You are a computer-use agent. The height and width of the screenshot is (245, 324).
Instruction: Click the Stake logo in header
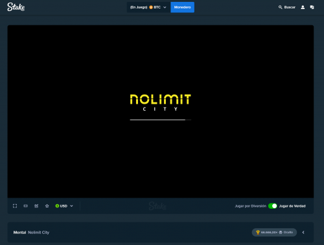(16, 7)
